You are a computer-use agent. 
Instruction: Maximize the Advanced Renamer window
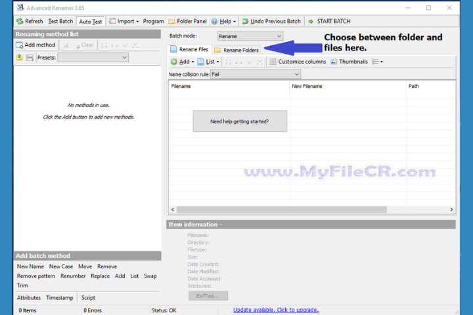(428, 8)
